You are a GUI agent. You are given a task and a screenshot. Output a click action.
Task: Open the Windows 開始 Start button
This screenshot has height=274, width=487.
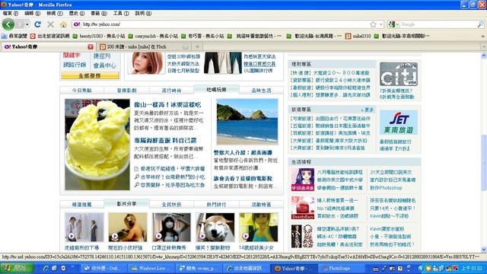pos(17,268)
